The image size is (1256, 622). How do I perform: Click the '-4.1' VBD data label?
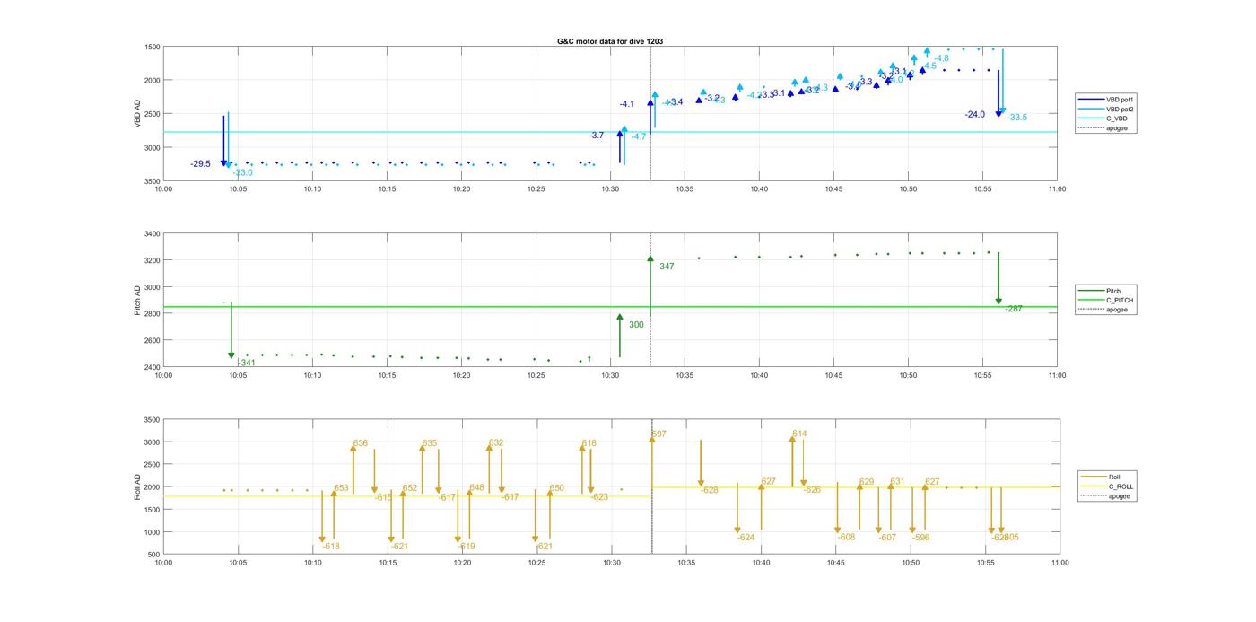coord(626,104)
